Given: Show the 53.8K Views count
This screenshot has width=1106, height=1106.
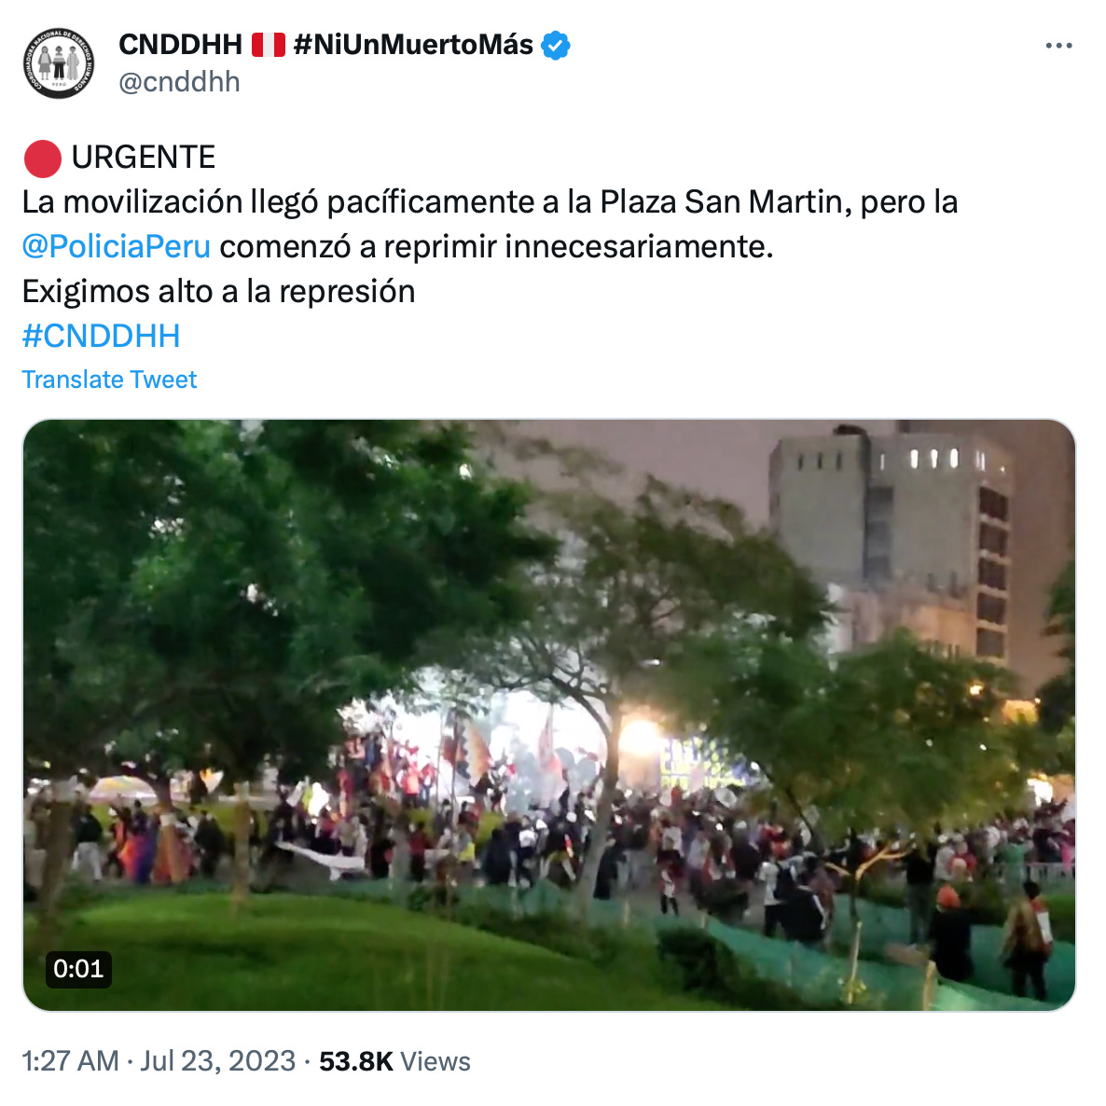Looking at the screenshot, I should point(394,1061).
